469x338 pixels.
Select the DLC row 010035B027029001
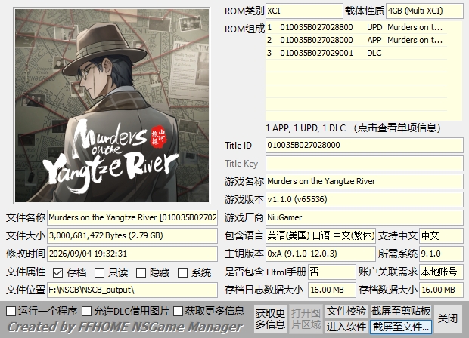point(356,53)
